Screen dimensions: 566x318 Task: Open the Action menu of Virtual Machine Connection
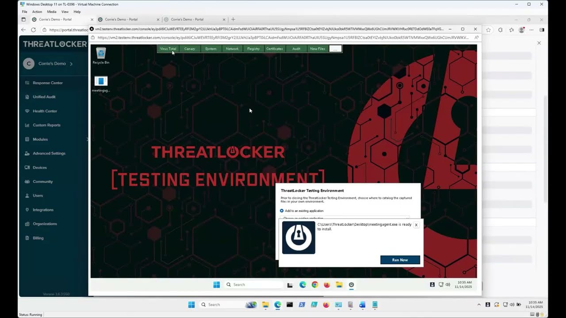37,12
